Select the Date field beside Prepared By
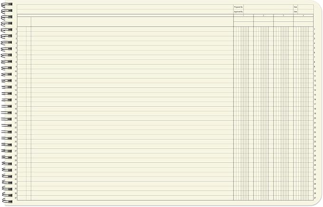This screenshot has width=323, height=207. tap(305, 7)
